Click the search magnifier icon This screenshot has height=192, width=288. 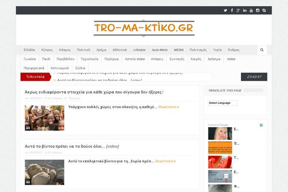tap(262, 50)
